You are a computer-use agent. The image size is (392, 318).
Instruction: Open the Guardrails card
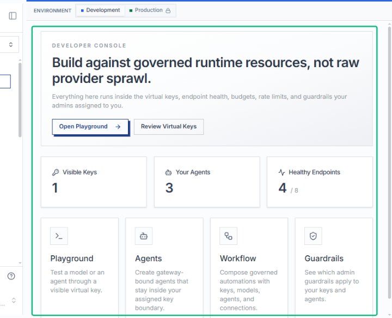pyautogui.click(x=334, y=267)
